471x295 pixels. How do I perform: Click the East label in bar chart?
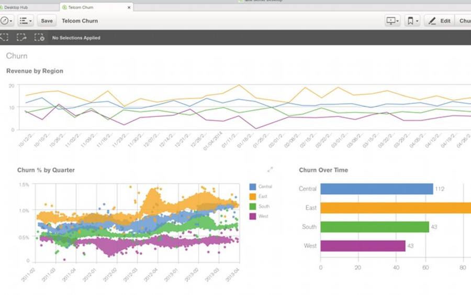click(x=311, y=208)
